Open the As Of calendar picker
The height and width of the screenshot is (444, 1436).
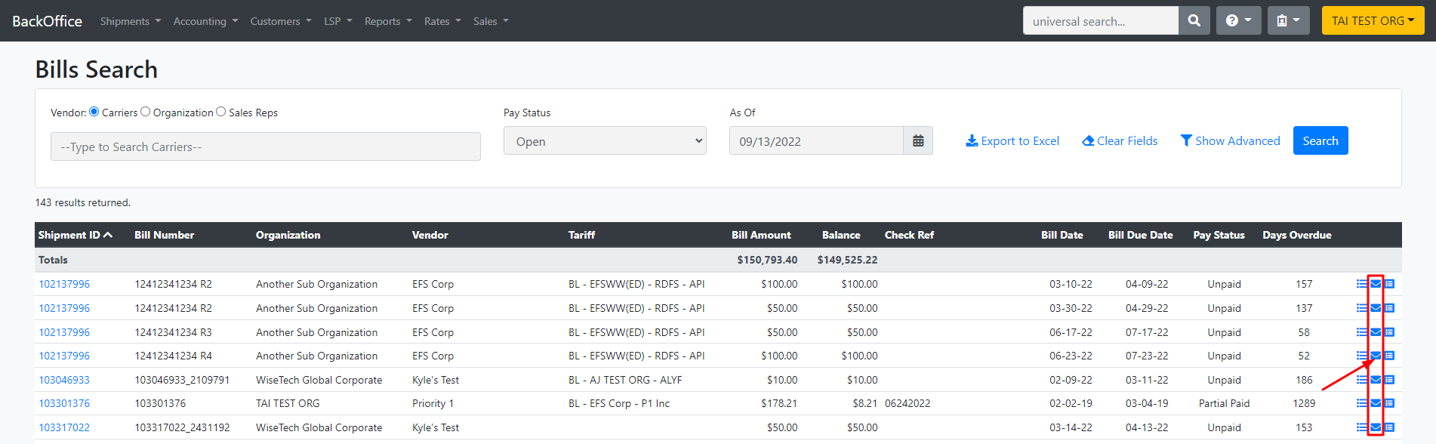[x=918, y=141]
